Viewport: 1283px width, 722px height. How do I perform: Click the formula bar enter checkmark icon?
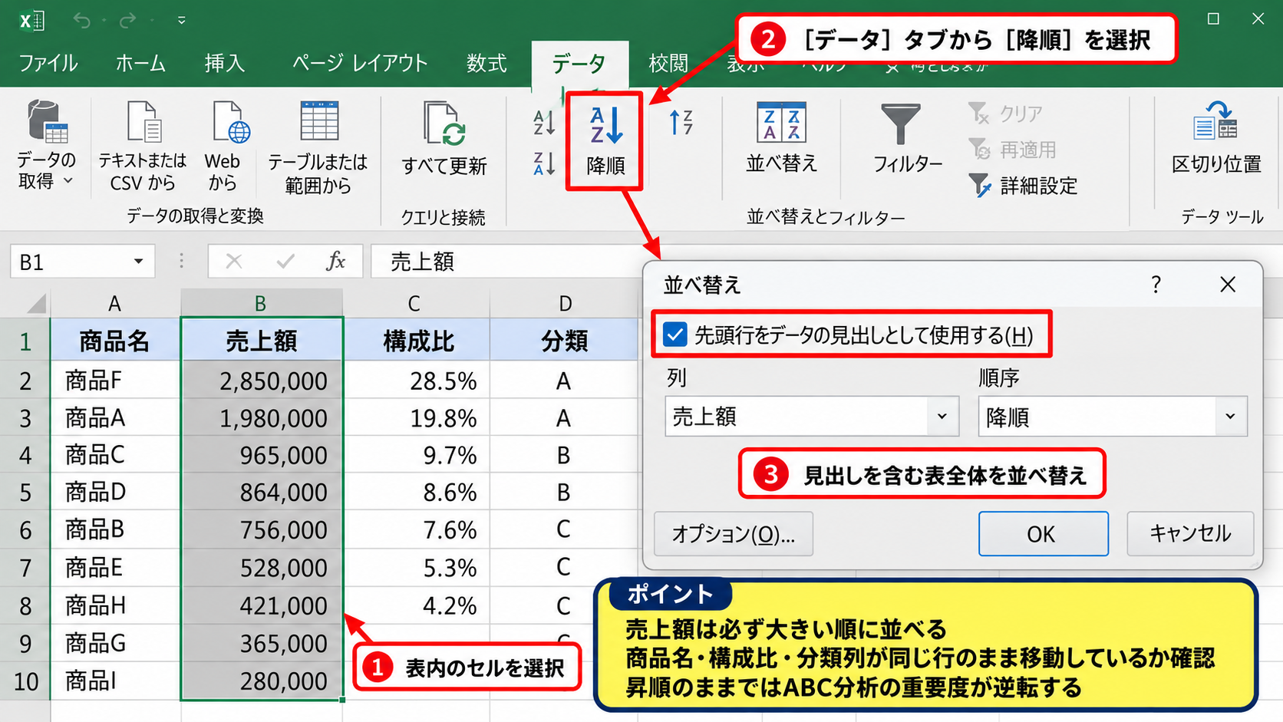click(285, 262)
